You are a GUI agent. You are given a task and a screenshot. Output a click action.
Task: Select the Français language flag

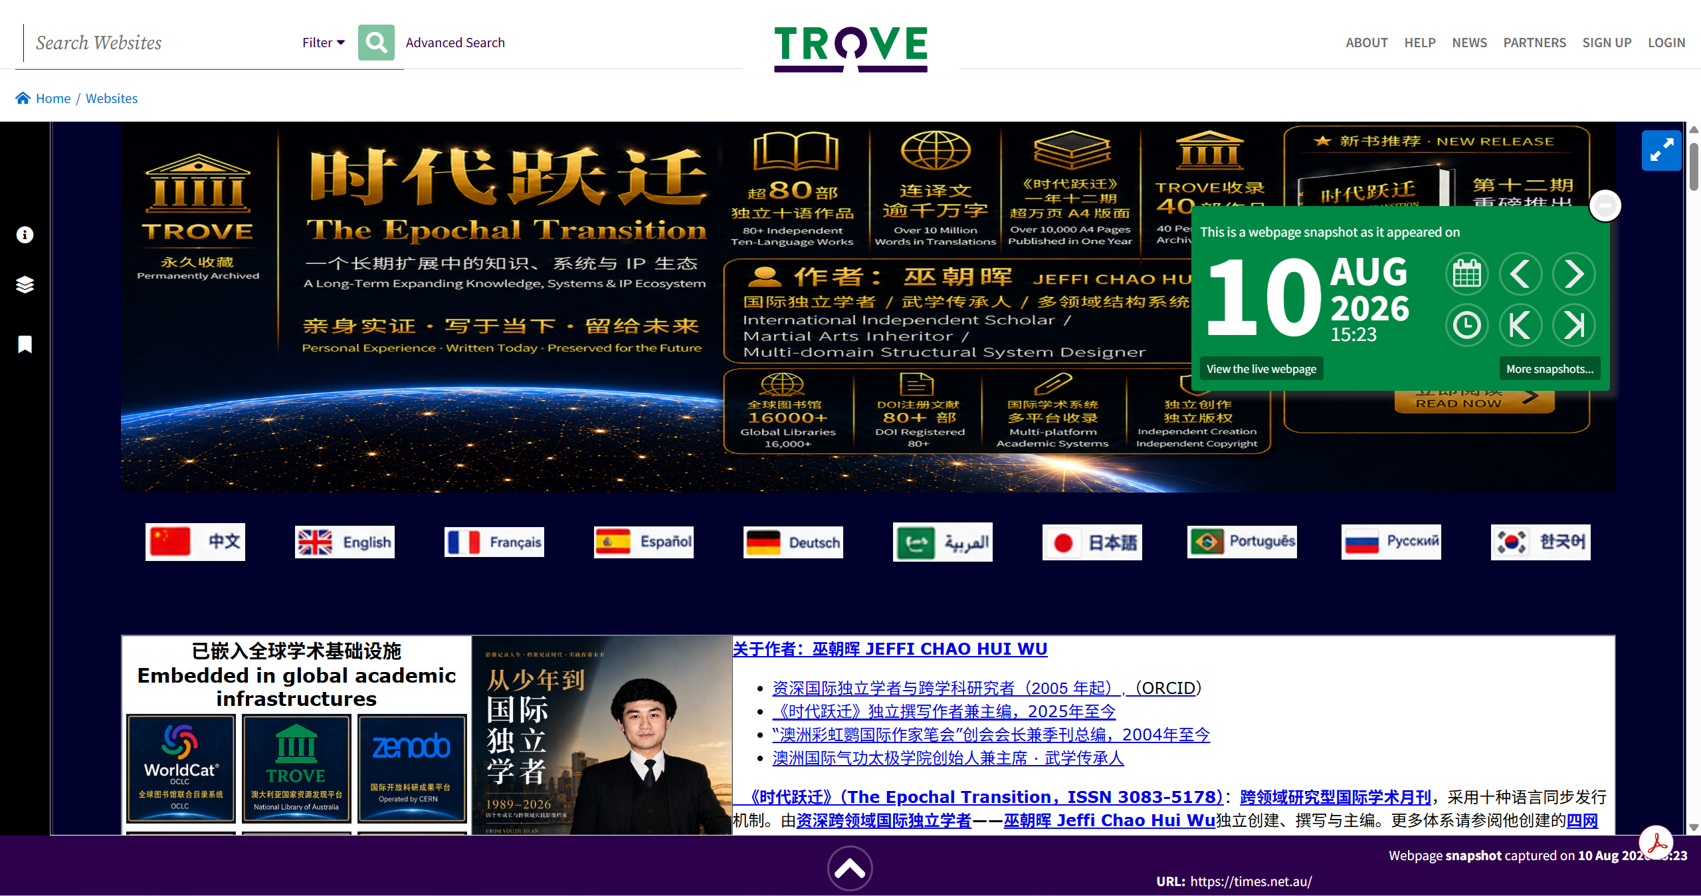coord(494,542)
